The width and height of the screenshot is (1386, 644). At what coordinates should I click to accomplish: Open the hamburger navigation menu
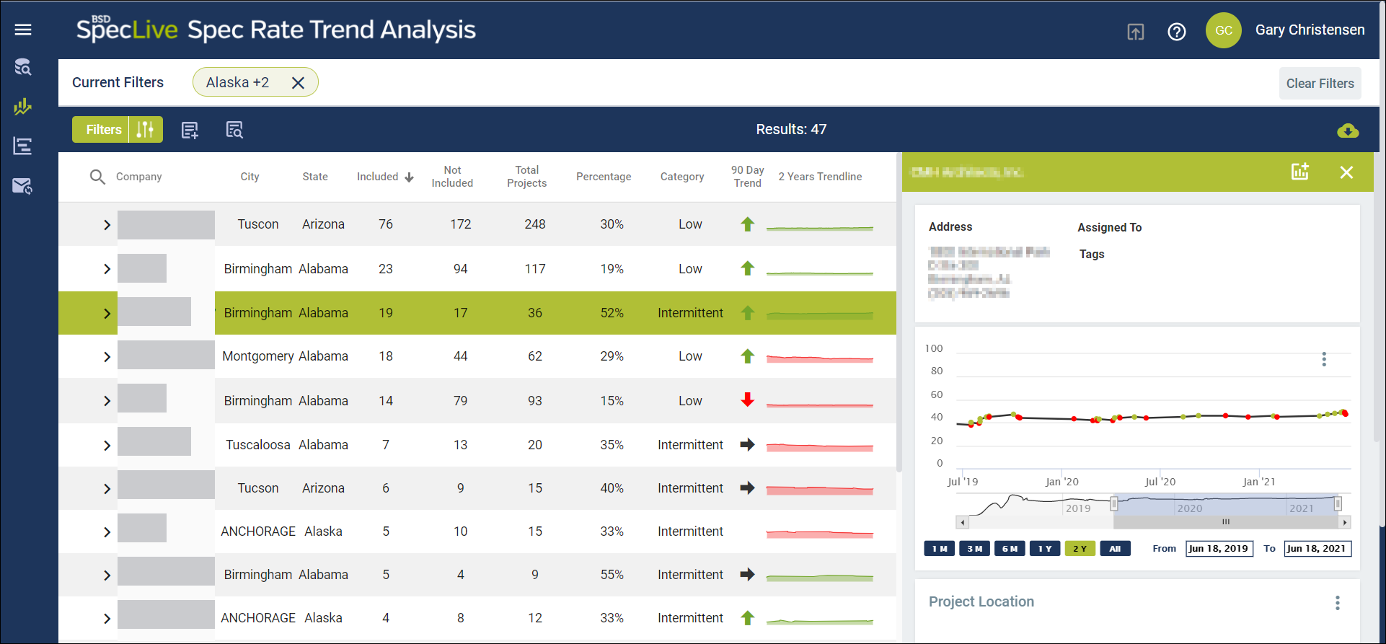point(23,30)
